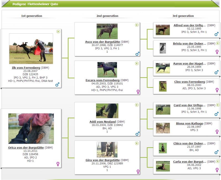Click the green arrow icon on Escara vom Ferrenberg card
Screen dimensions: 221x180
tap(137, 63)
